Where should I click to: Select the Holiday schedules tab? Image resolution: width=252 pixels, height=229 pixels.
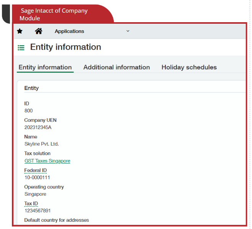click(x=189, y=67)
